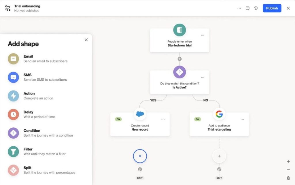
Task: Close the Add shape panel
Action: 86,40
